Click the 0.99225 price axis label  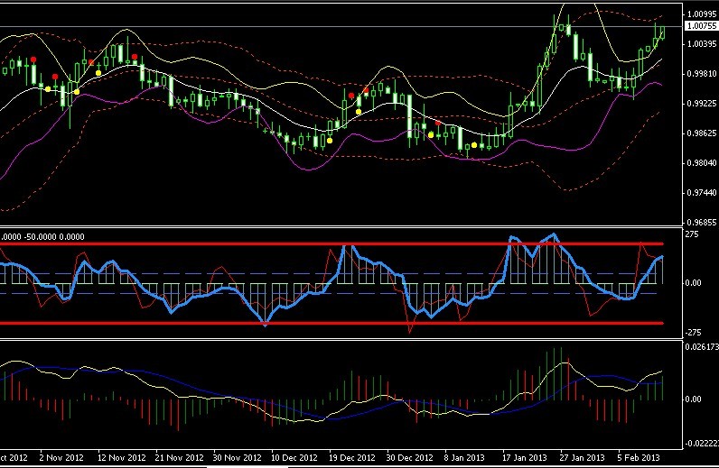702,104
